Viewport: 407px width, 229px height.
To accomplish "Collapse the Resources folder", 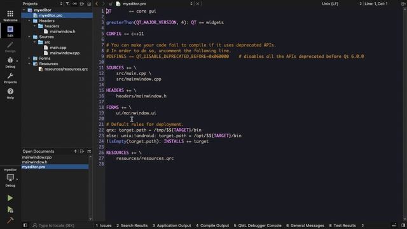I will pos(29,64).
